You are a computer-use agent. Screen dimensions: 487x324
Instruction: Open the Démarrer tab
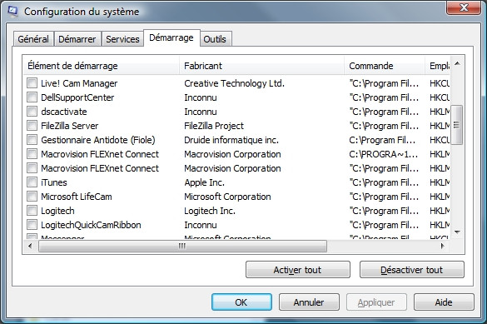tap(77, 39)
